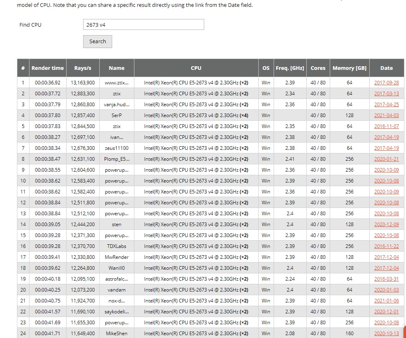This screenshot has width=406, height=338.
Task: Click the name 'TDXLabs'
Action: click(117, 246)
